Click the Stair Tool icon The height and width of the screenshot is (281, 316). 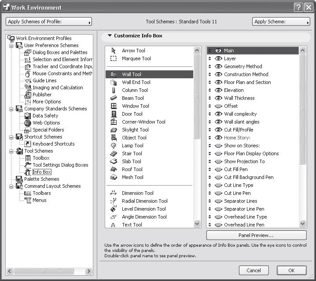click(x=114, y=153)
